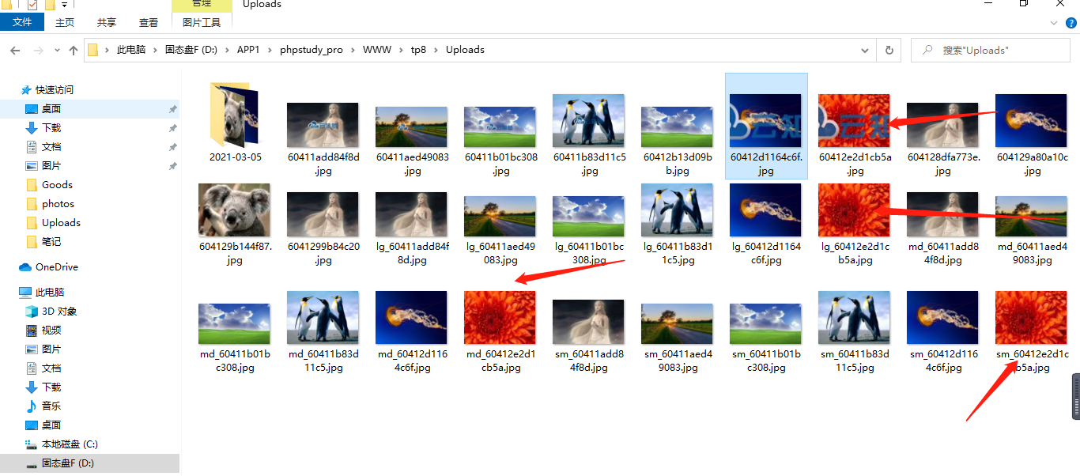
Task: Open the 文件 menu
Action: point(22,23)
